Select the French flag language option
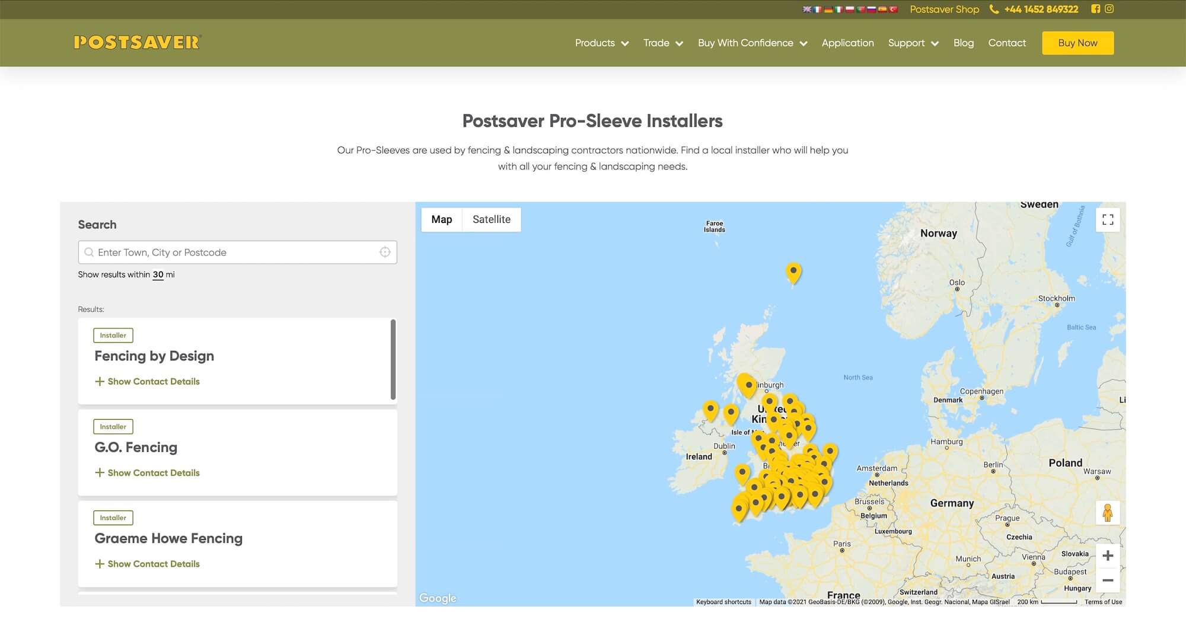This screenshot has height=626, width=1186. (x=817, y=9)
